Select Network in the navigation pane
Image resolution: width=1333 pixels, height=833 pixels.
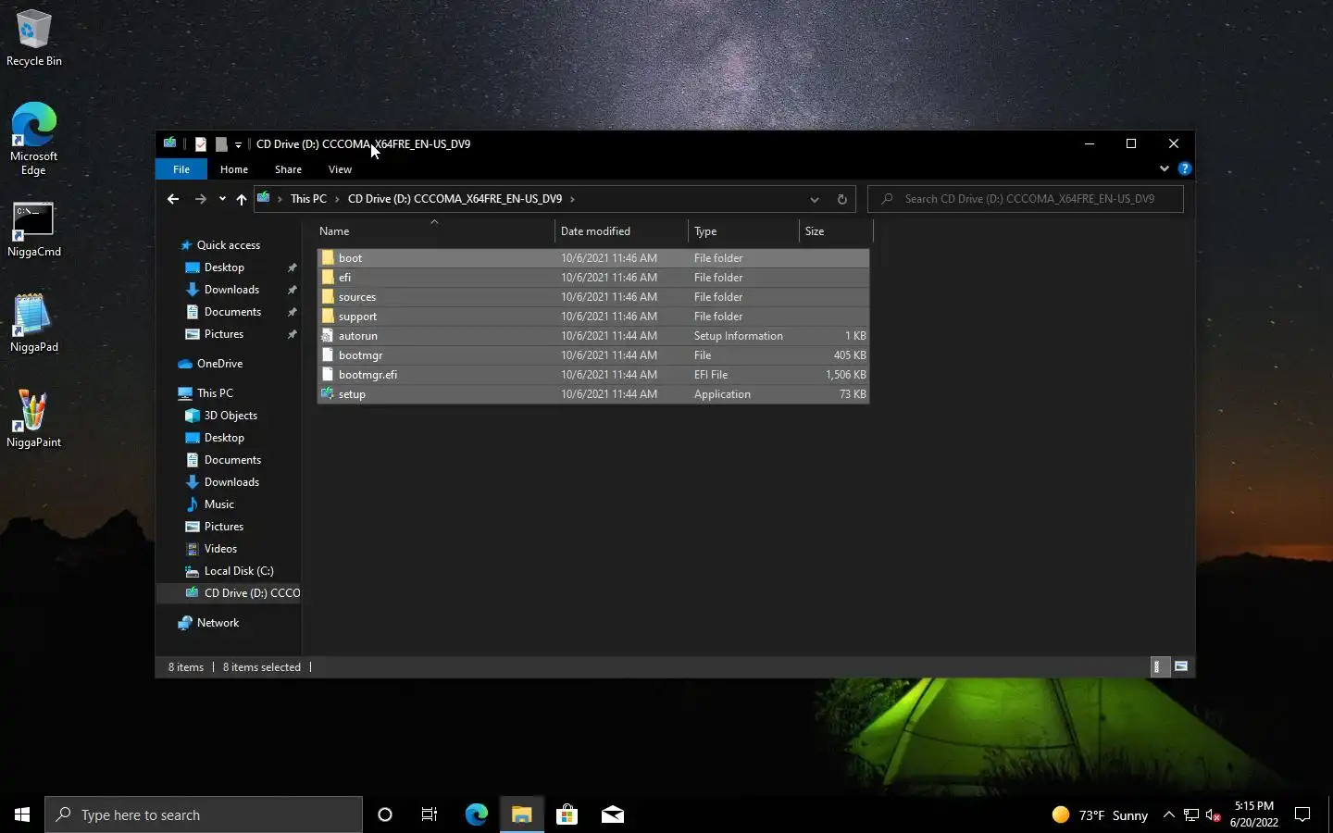coord(218,623)
